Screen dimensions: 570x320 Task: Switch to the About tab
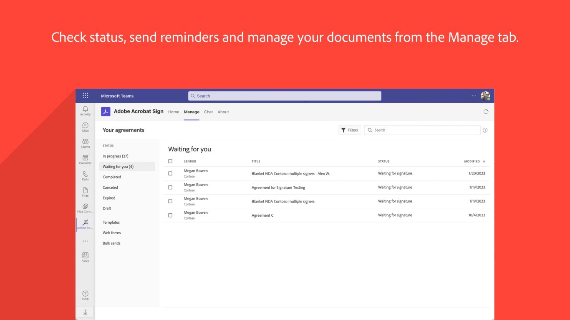point(223,112)
